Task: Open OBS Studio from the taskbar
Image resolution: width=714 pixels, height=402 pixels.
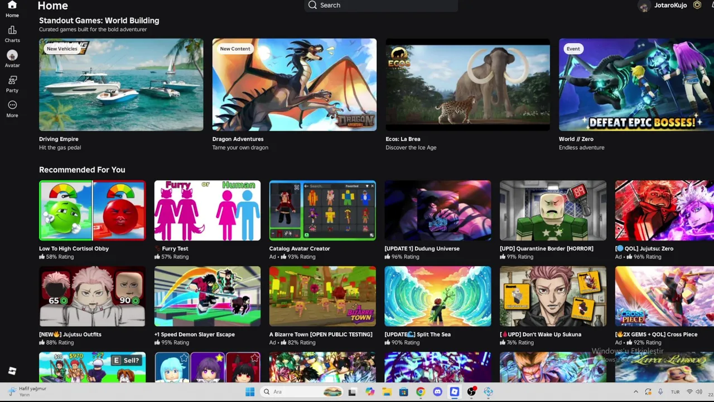Action: (471, 392)
